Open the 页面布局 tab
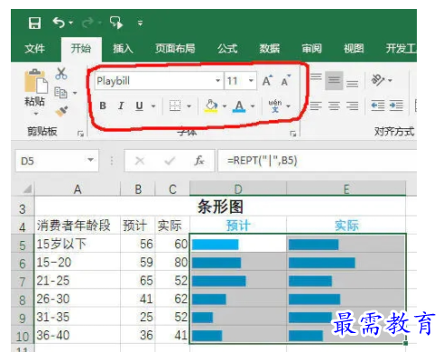443x352 pixels. 175,49
